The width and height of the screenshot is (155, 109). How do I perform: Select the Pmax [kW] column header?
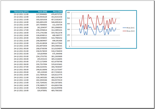click(57, 12)
